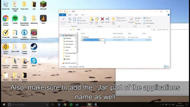Open Skype desktop shortcut

34,62
